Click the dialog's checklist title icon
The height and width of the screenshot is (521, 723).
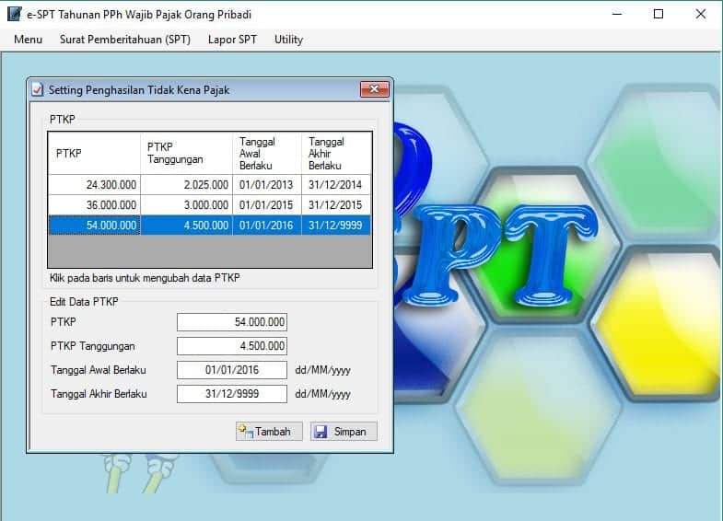tap(38, 89)
